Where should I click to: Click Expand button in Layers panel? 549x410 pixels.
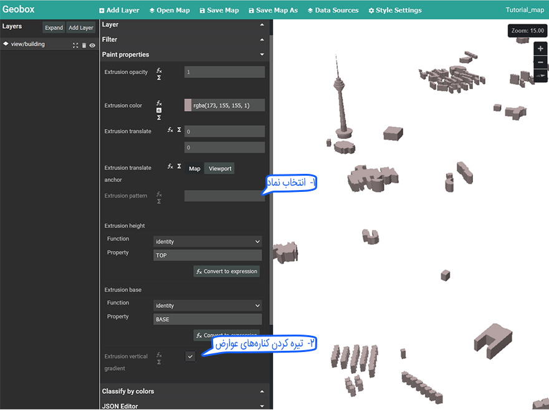[x=54, y=28]
